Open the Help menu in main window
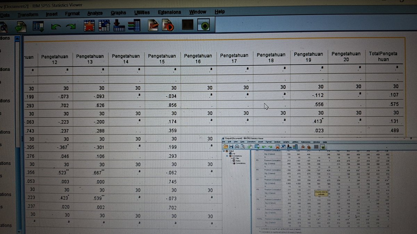The width and height of the screenshot is (417, 234). click(220, 12)
